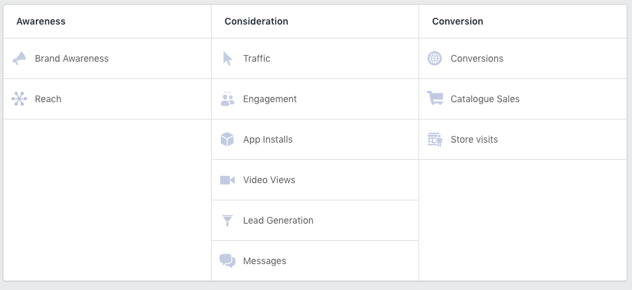Viewport: 632px width, 290px height.
Task: Click the Video Views camera icon
Action: (227, 180)
